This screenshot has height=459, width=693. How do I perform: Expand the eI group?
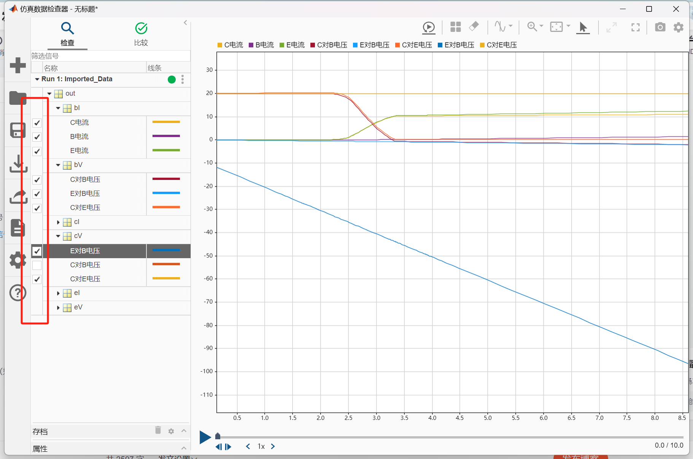[58, 293]
